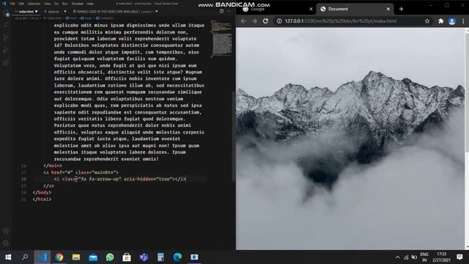The width and height of the screenshot is (469, 264).
Task: Switch to the index.html editor tab
Action: coord(26,12)
